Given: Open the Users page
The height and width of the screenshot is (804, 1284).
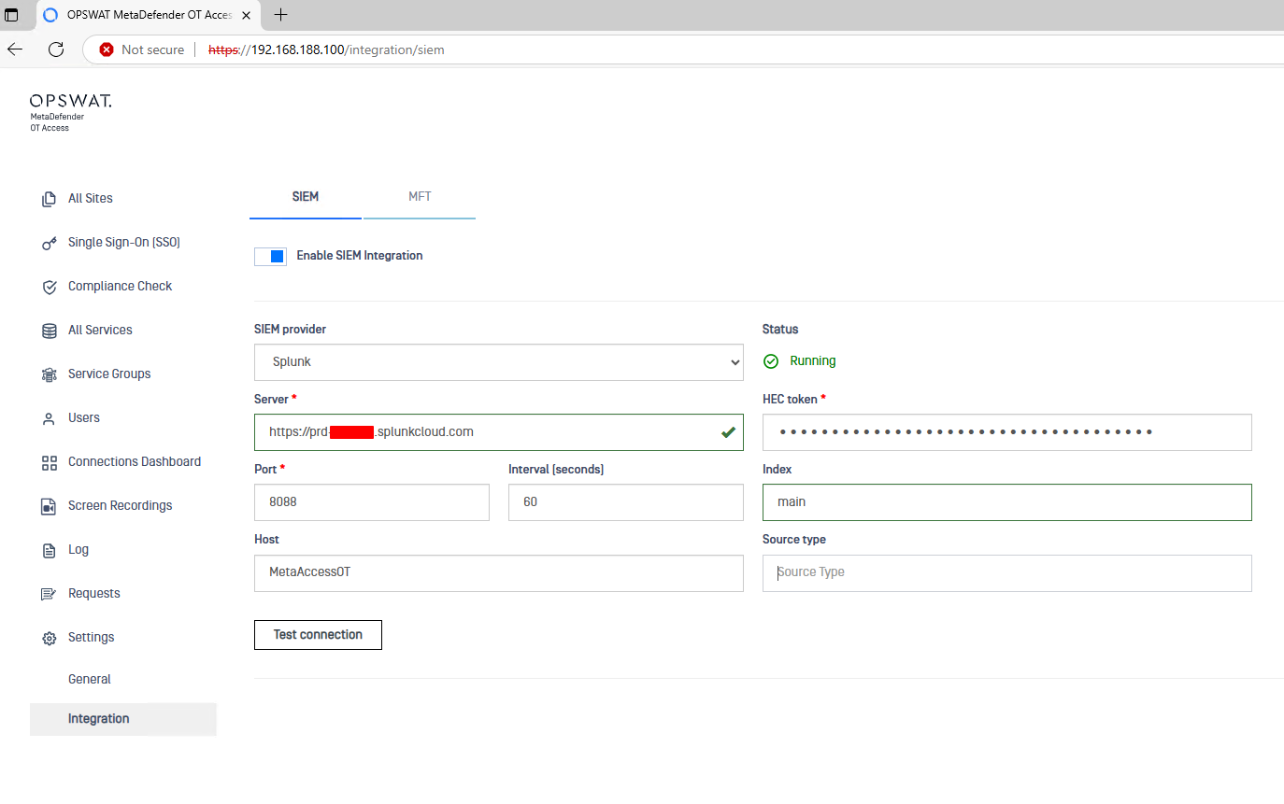Looking at the screenshot, I should [84, 418].
